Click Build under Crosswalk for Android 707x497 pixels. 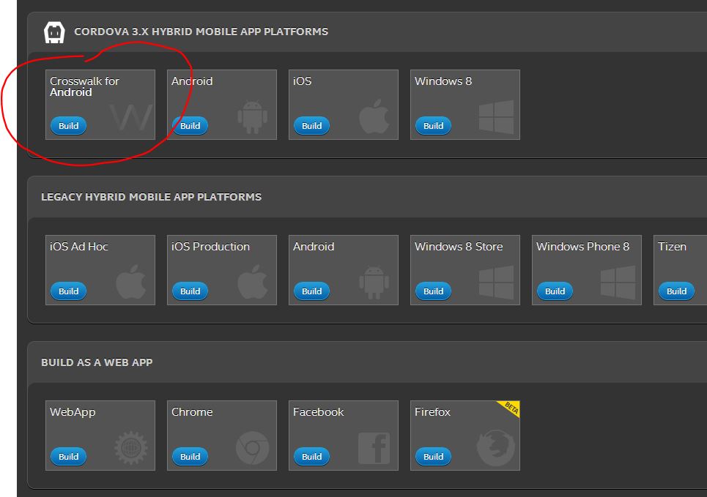[x=69, y=126]
